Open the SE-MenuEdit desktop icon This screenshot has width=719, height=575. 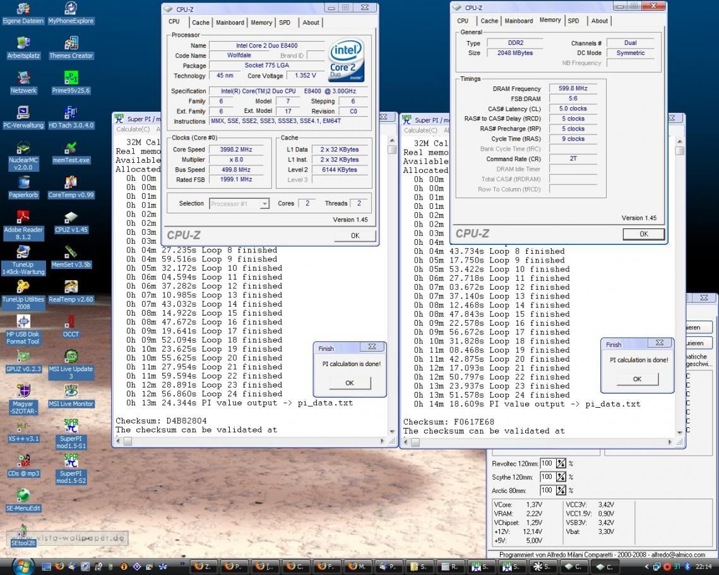tap(23, 501)
